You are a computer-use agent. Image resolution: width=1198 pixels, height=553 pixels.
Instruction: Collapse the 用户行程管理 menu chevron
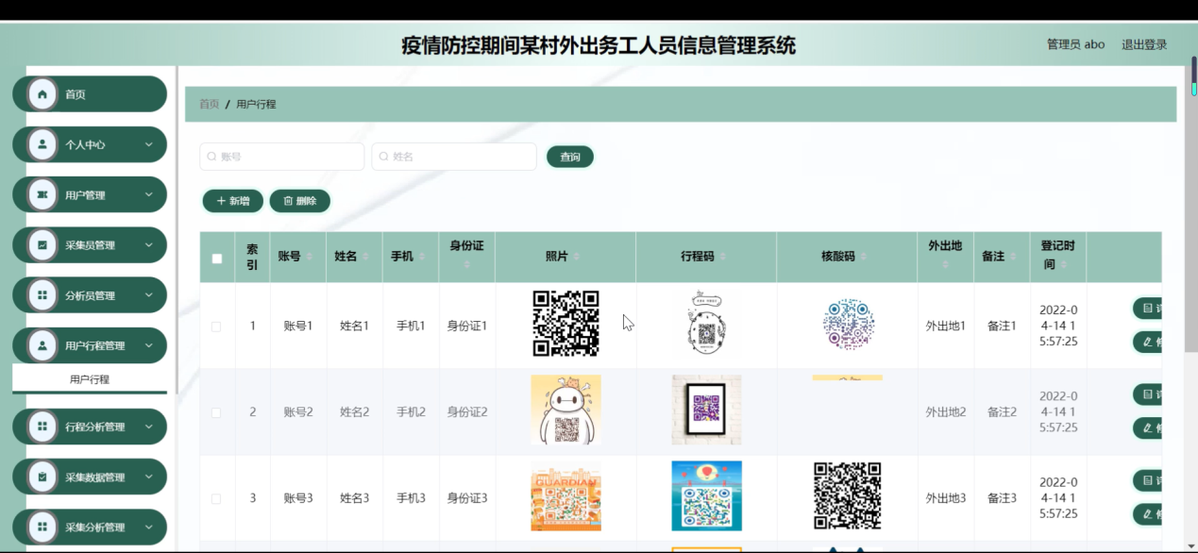(148, 345)
